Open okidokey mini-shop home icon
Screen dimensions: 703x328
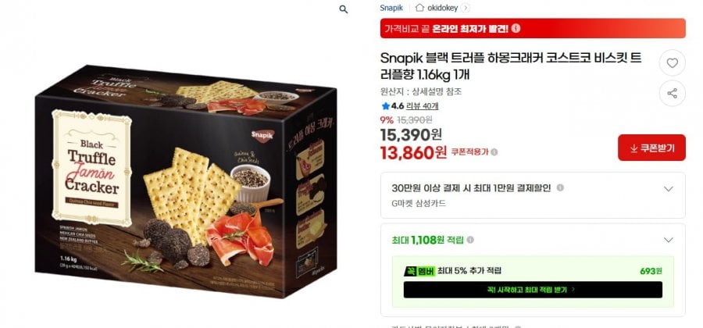click(x=419, y=8)
